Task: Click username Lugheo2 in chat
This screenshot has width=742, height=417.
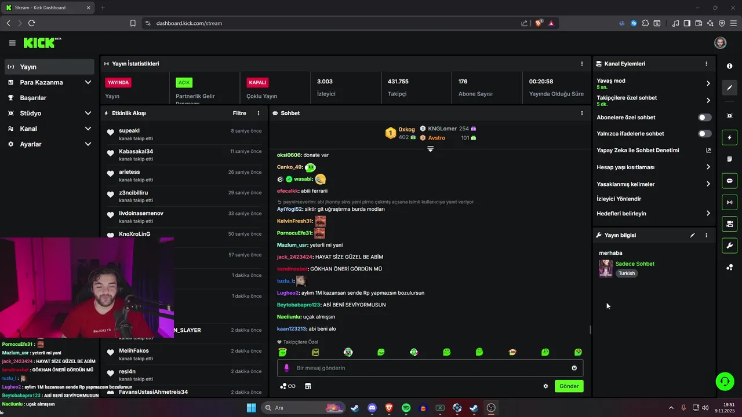Action: 288,293
